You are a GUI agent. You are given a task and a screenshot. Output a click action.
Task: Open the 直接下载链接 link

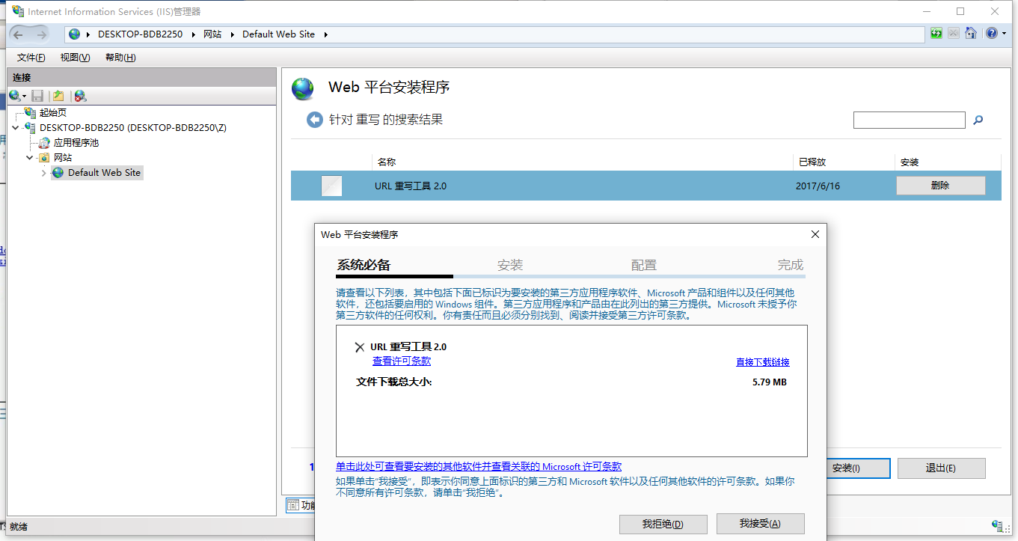[763, 362]
